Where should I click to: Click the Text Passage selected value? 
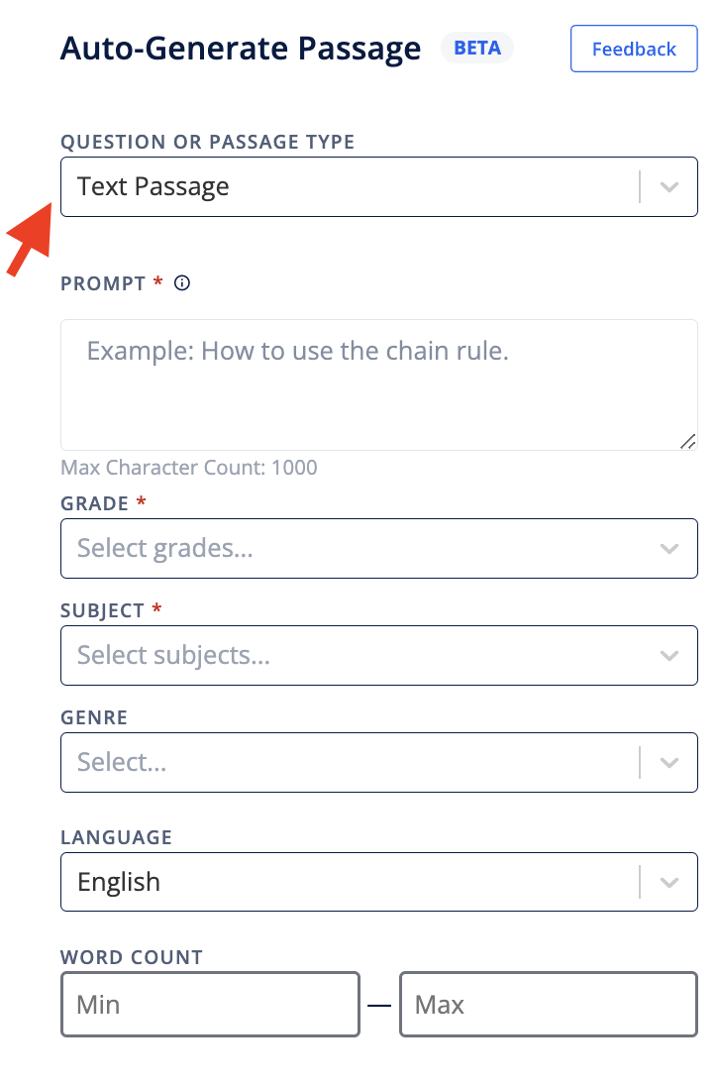point(154,186)
